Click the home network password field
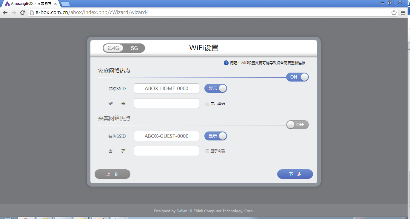This screenshot has width=410, height=219. click(166, 103)
